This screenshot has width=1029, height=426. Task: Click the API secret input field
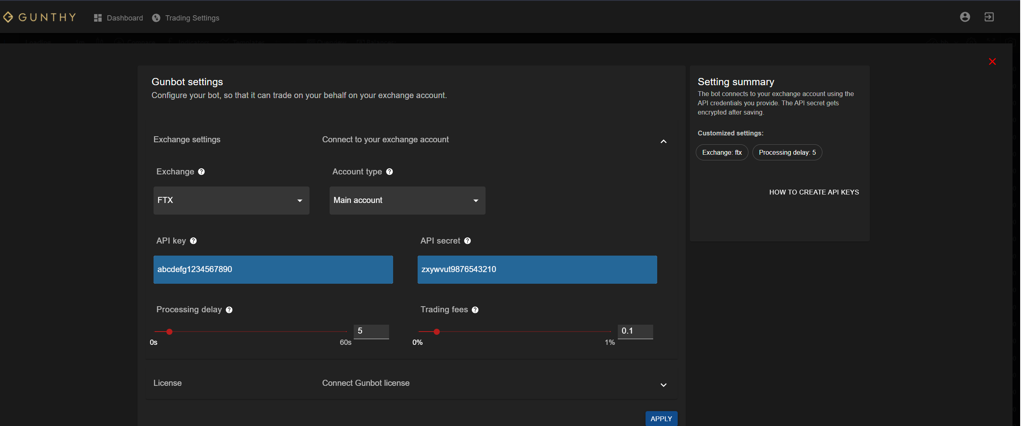pos(537,270)
